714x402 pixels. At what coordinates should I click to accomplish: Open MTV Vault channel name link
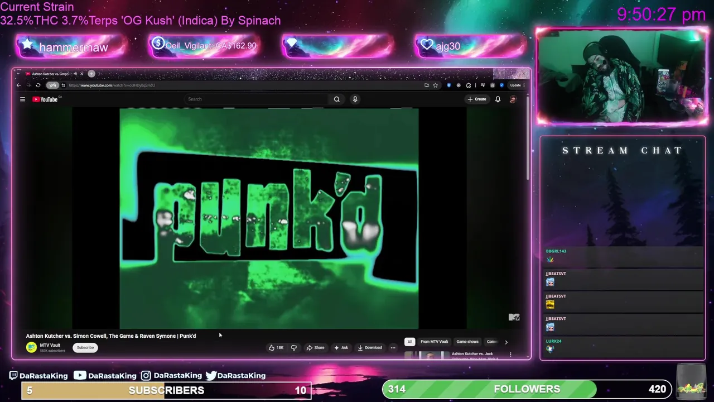click(50, 345)
